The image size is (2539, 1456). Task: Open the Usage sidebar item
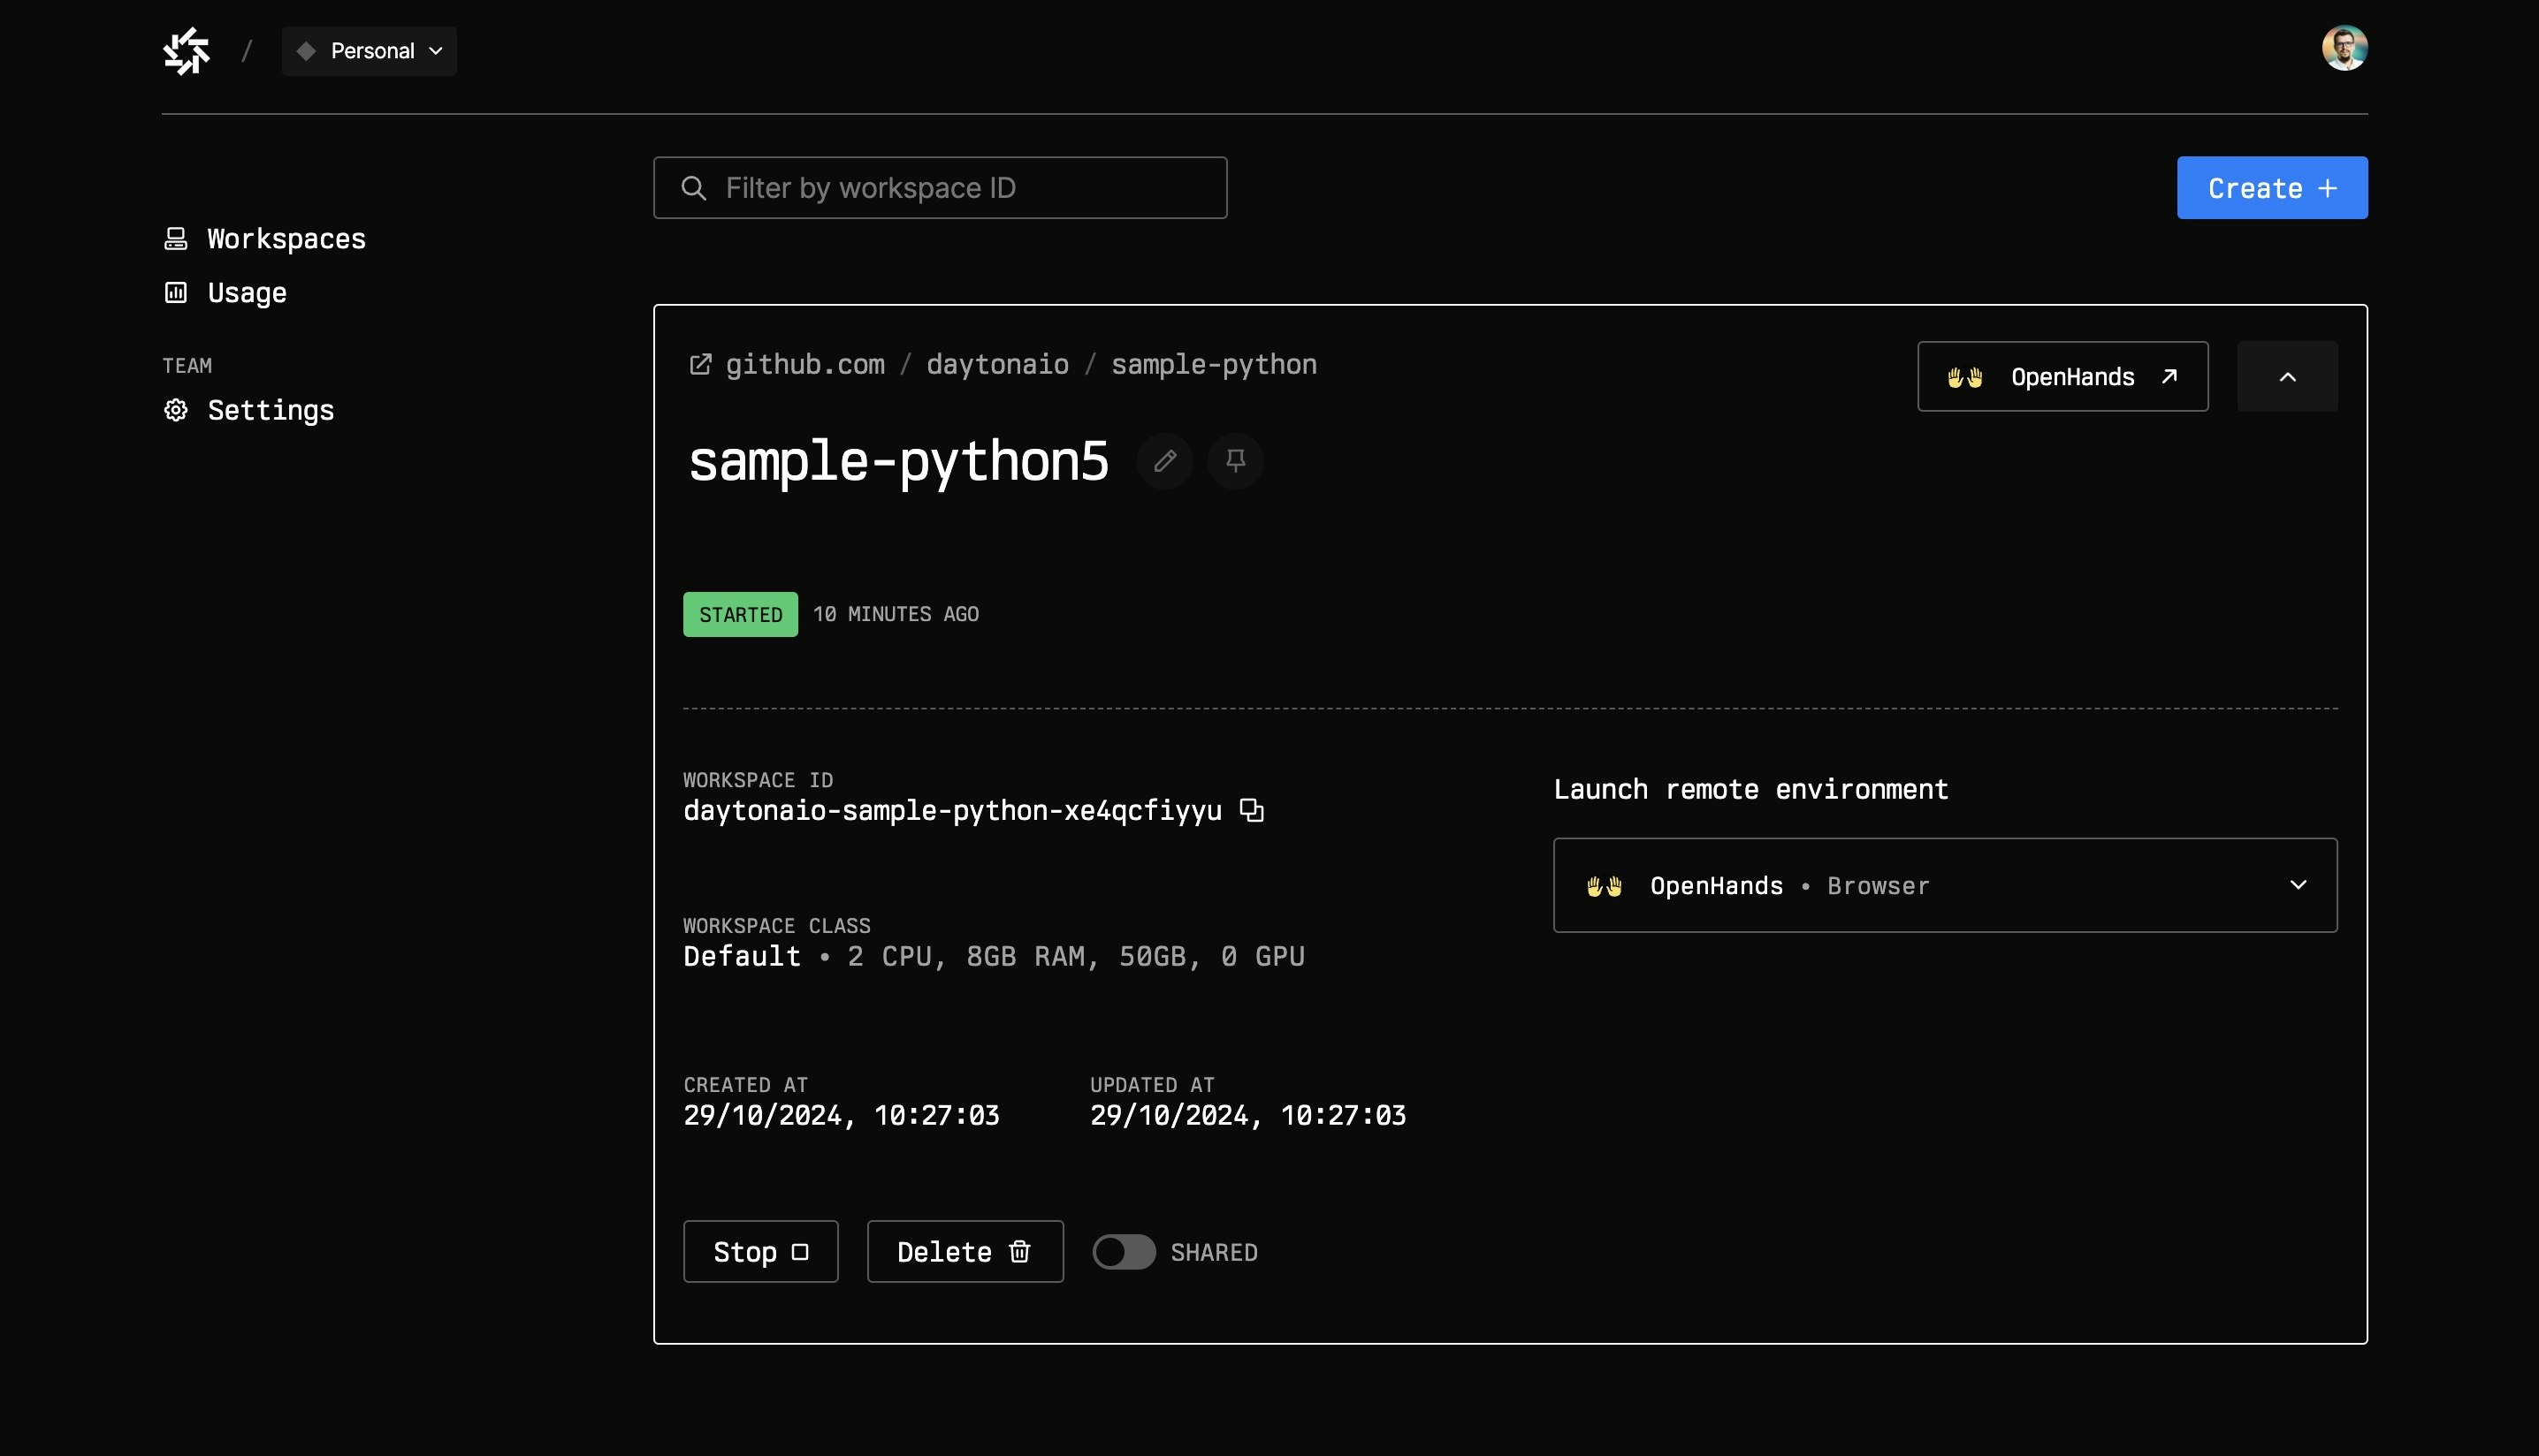click(246, 293)
